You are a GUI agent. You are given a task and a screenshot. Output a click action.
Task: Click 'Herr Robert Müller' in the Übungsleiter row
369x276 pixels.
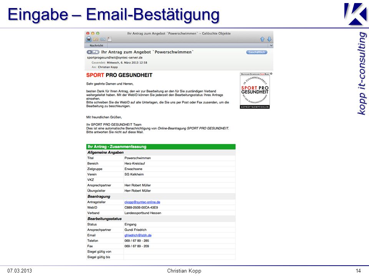(x=138, y=191)
